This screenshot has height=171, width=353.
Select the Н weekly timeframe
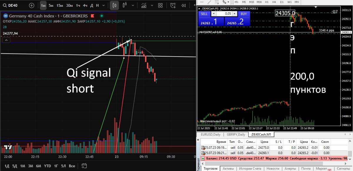click(97, 5)
